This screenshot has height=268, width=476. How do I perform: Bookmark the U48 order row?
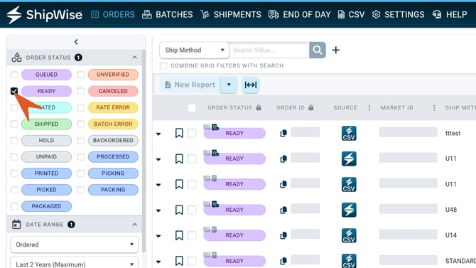[179, 210]
